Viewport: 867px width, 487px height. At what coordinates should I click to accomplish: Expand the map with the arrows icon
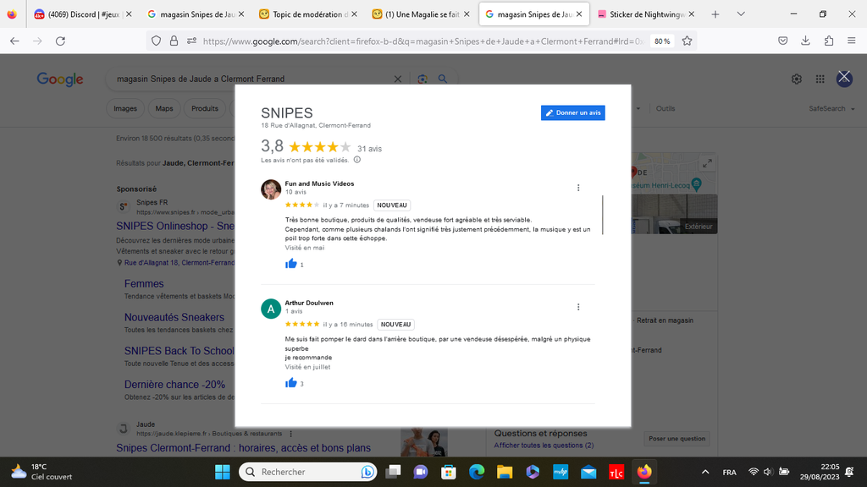click(x=707, y=163)
